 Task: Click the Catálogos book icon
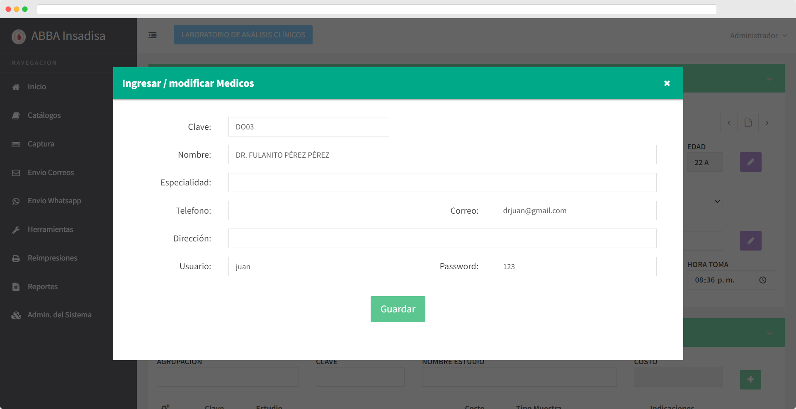tap(16, 116)
